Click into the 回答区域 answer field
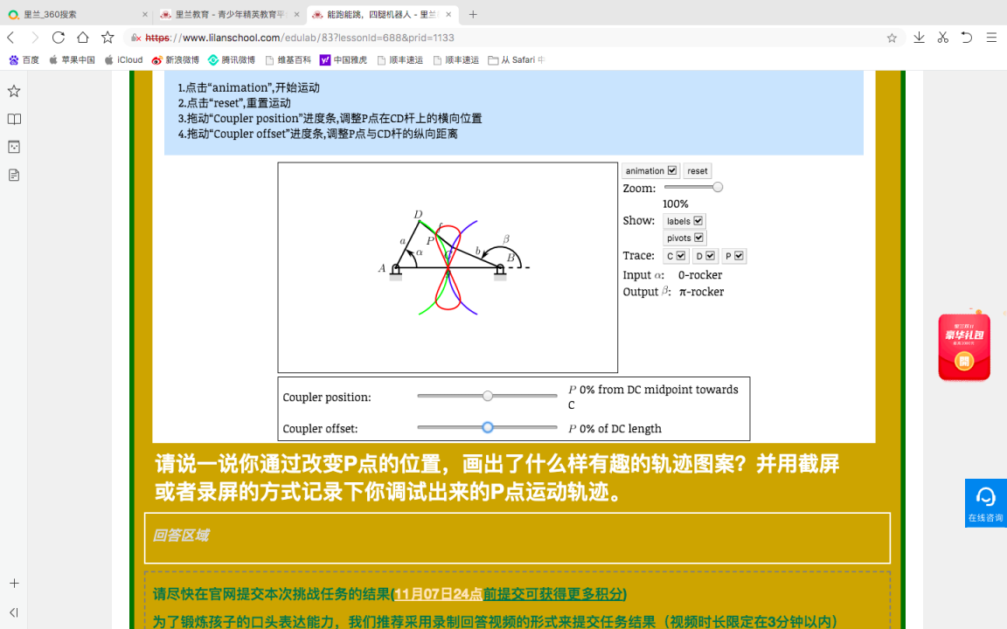The height and width of the screenshot is (629, 1007). (517, 538)
